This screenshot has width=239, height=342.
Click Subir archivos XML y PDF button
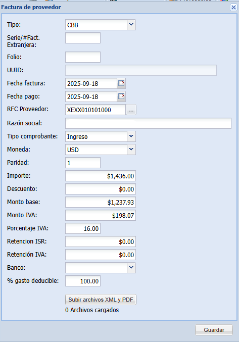click(101, 300)
